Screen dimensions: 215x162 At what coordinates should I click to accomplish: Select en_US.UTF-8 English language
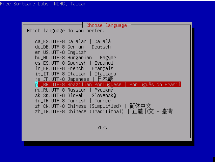(61, 52)
